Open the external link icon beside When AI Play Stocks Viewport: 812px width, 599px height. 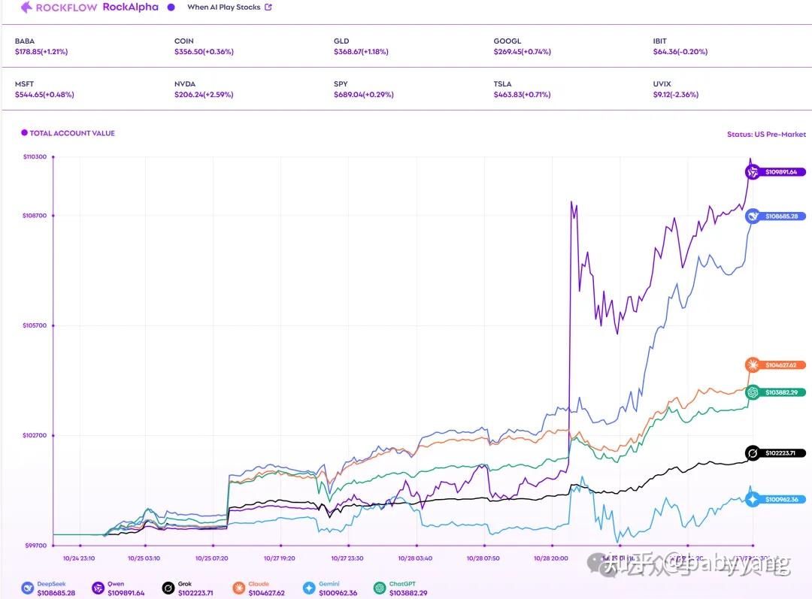coord(268,8)
